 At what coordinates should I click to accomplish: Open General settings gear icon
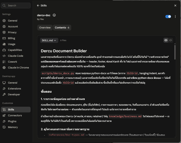click(4, 21)
